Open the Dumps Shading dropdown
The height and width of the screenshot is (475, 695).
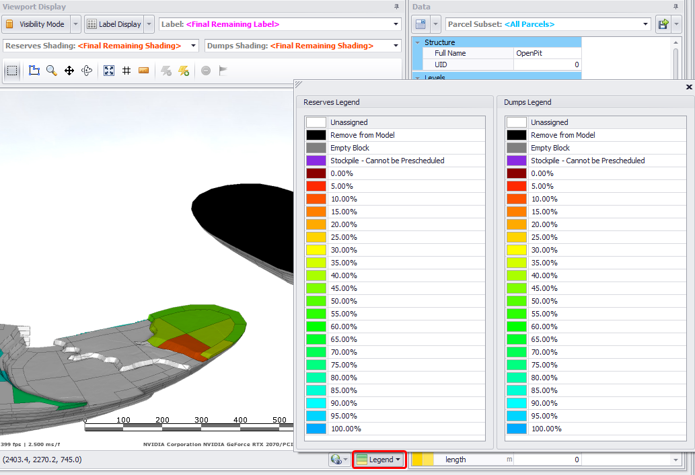click(396, 46)
